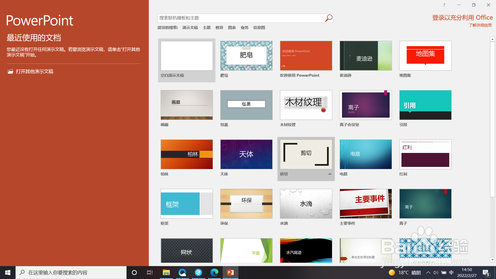Pick the 地图集 template thumbnail

coord(425,56)
